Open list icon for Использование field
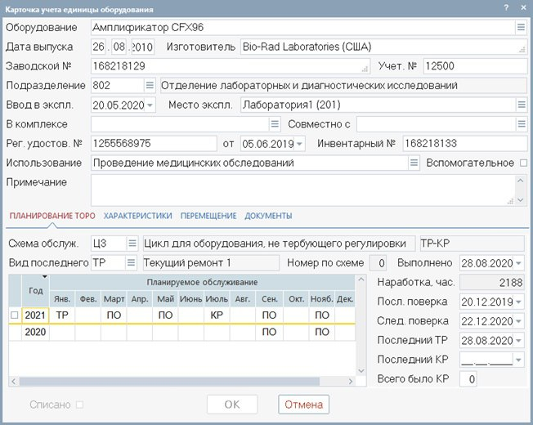Viewport: 533px width, 425px height. pos(414,163)
